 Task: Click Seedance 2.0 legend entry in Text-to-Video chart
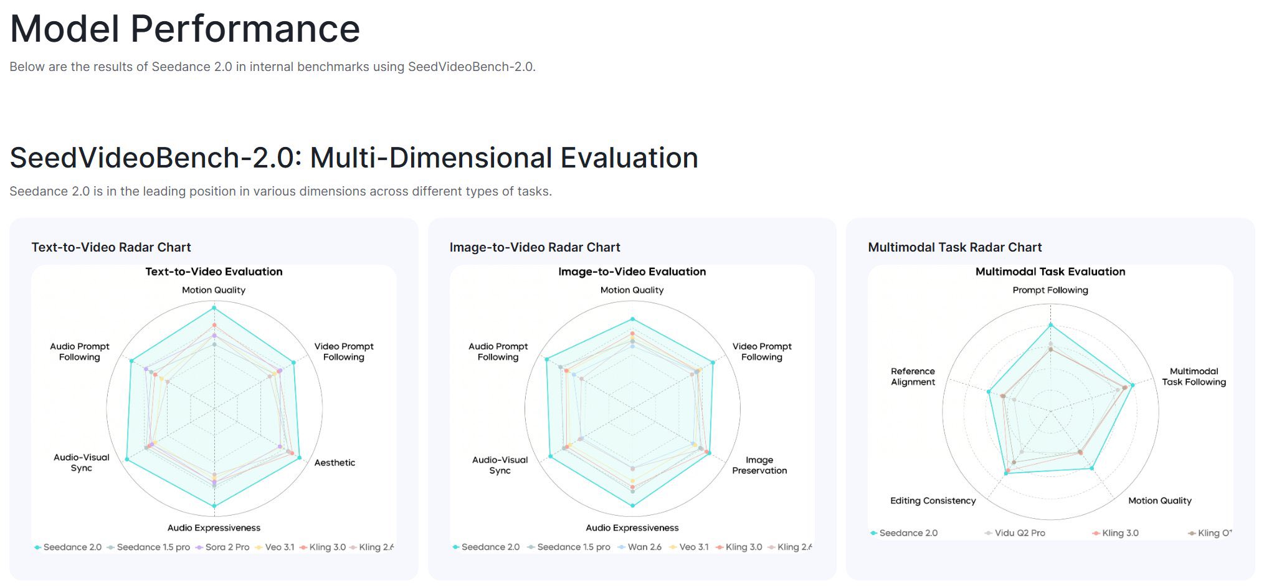tap(68, 547)
